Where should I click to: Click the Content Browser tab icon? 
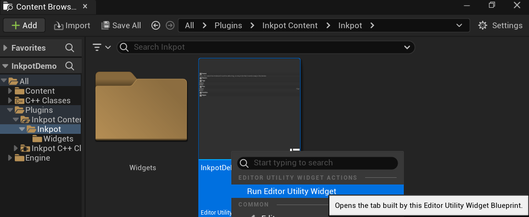tap(8, 7)
